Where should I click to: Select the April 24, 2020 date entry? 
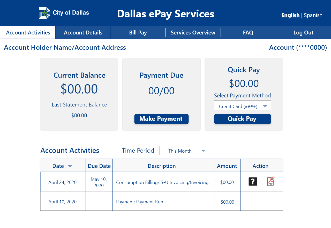coord(62,182)
